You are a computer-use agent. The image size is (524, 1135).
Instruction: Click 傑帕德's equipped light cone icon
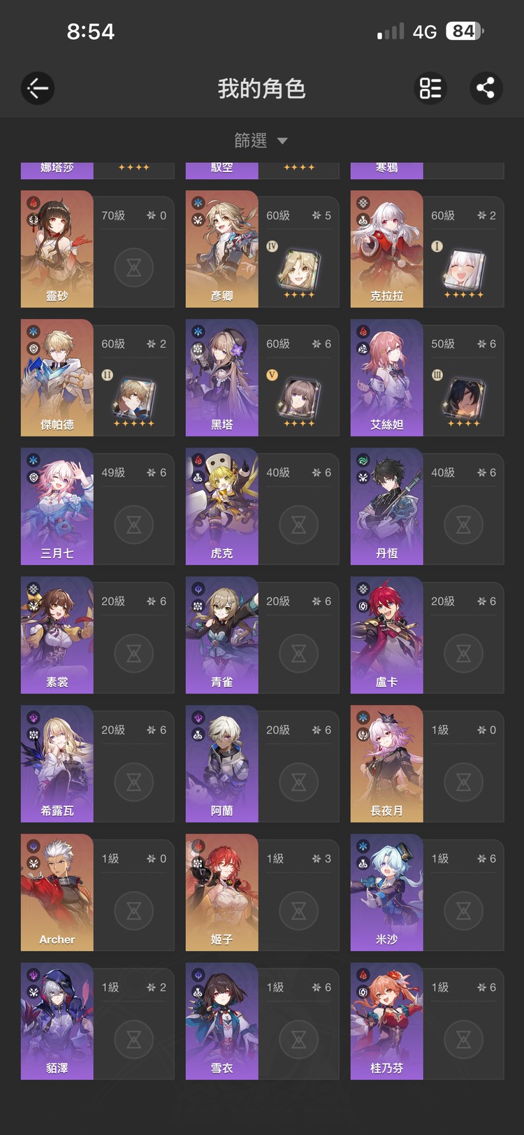pos(134,398)
